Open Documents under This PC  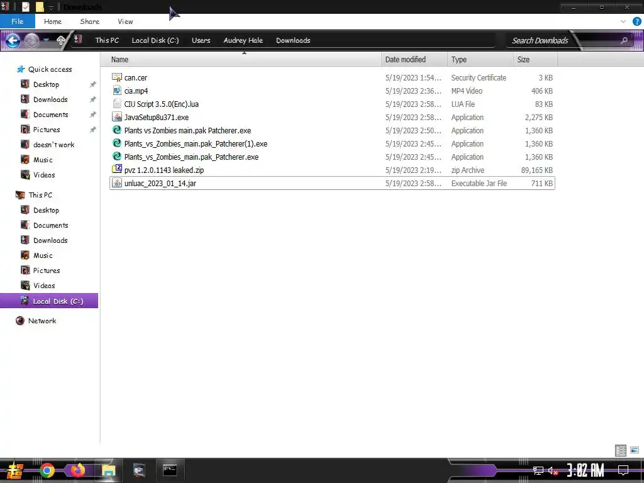(50, 226)
